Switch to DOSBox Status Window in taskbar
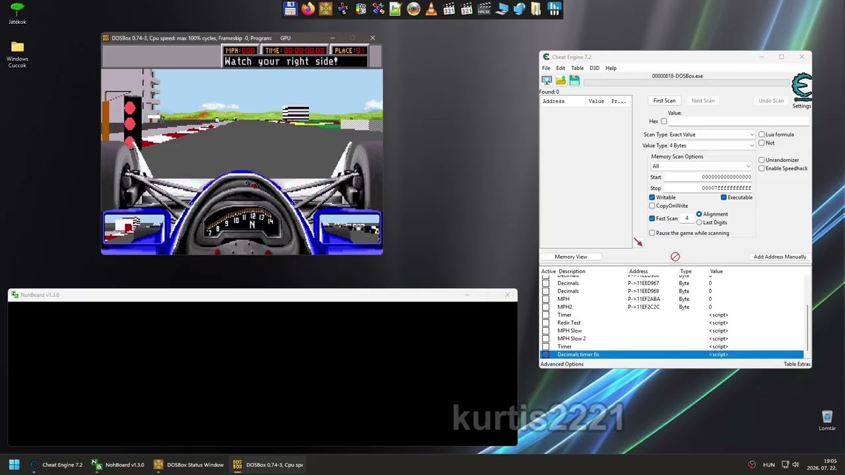 coord(189,464)
